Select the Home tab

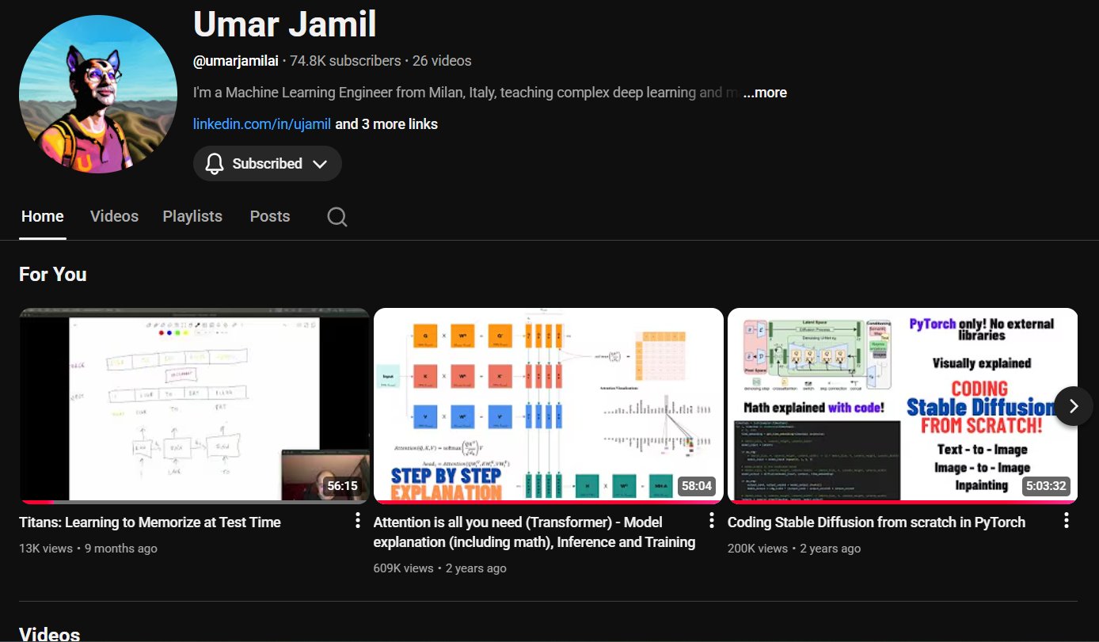tap(42, 217)
